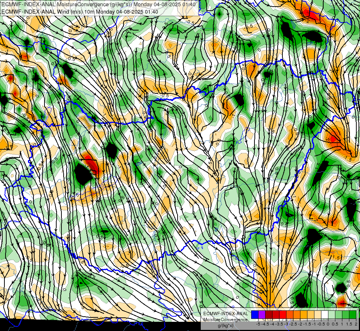Select the legend tick value '1'
Viewport: 360px width, 331px height.
click(x=342, y=324)
